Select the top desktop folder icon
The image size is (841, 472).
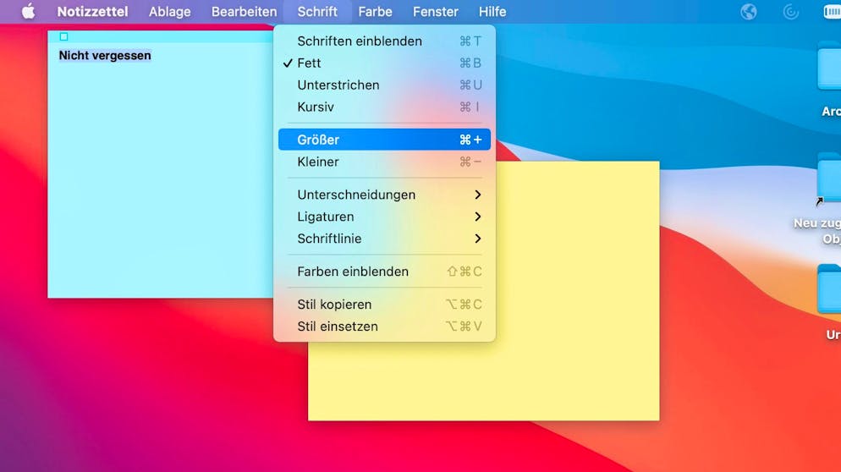coord(829,68)
